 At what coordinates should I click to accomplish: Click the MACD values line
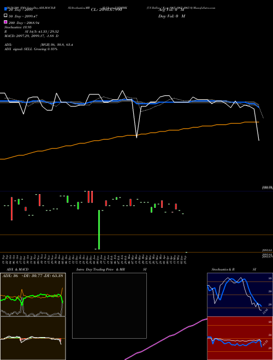click(x=31, y=36)
